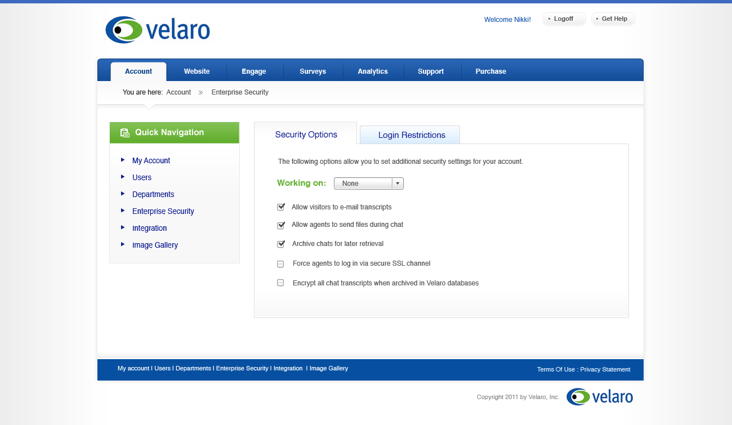
Task: Click the arrow icon beside Departments
Action: point(123,194)
